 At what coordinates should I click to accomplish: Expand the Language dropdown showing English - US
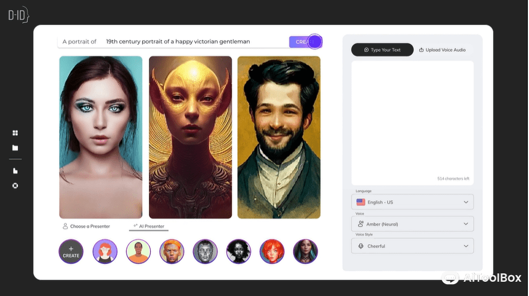[x=412, y=202]
